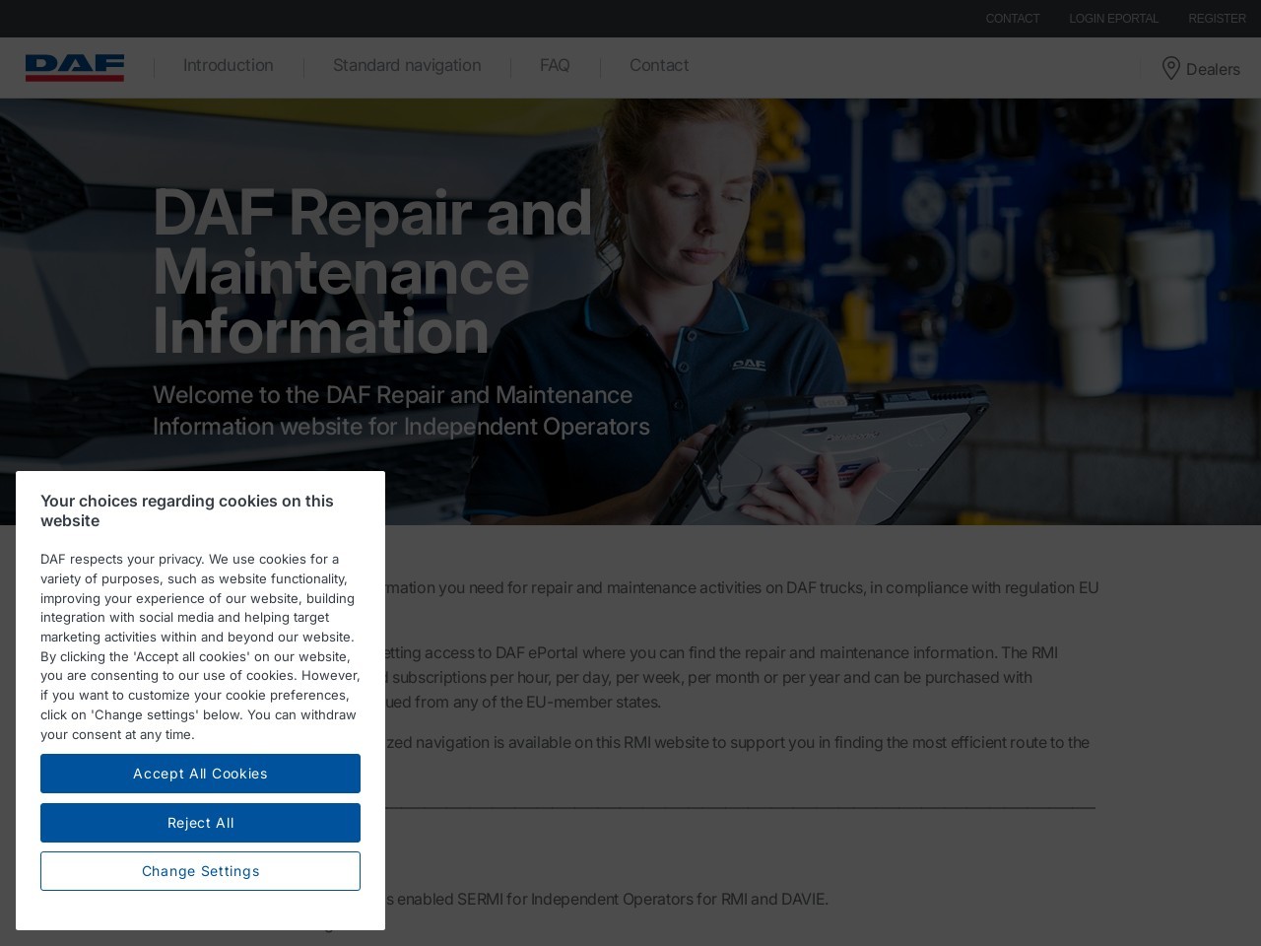Open the FAQ menu item
Image resolution: width=1261 pixels, height=946 pixels.
[555, 65]
